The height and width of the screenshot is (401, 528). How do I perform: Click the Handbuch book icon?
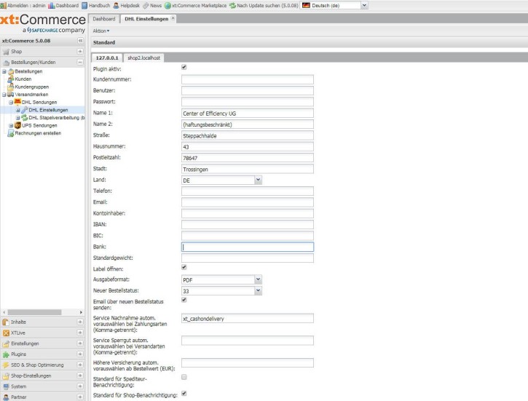[84, 5]
